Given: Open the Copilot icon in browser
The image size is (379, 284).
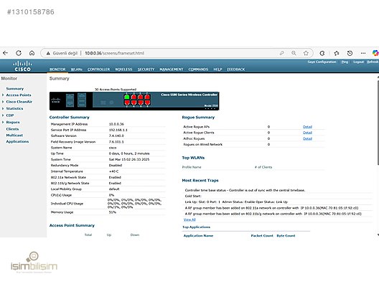Looking at the screenshot, I should pos(375,53).
